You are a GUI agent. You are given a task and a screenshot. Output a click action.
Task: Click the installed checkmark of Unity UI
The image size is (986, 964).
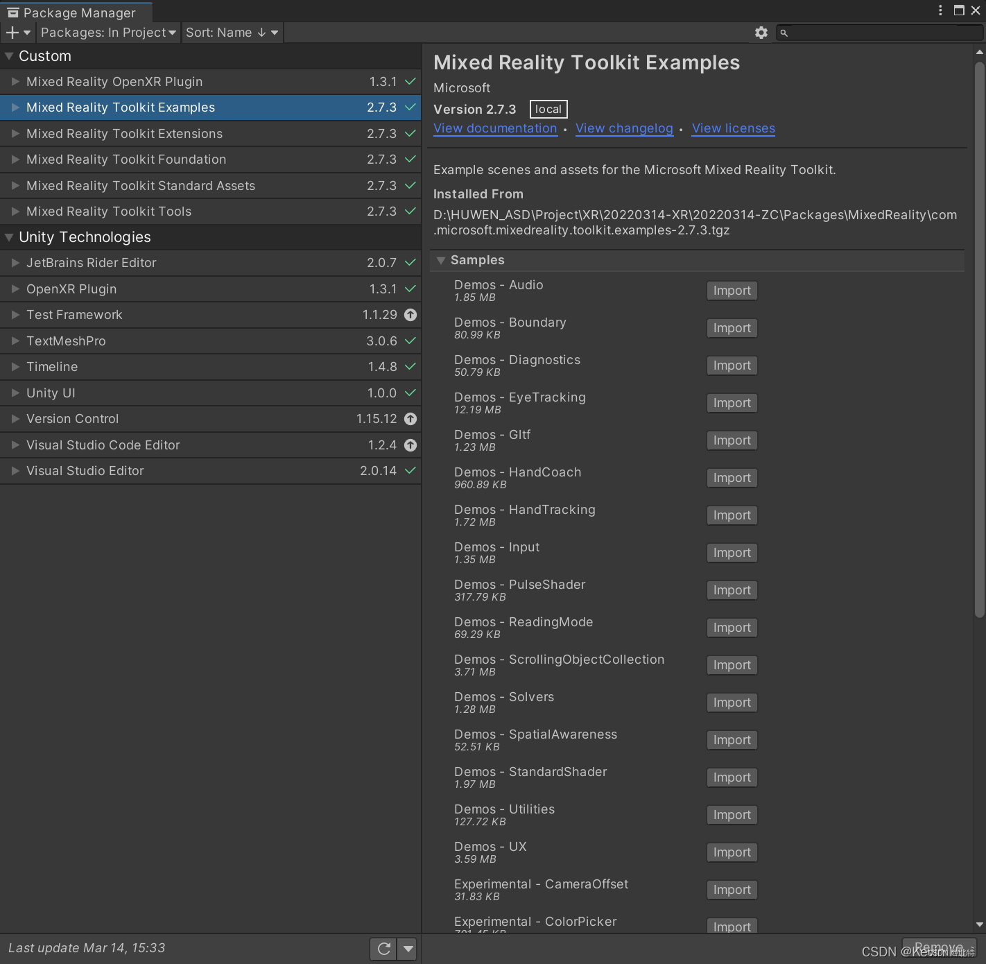410,393
